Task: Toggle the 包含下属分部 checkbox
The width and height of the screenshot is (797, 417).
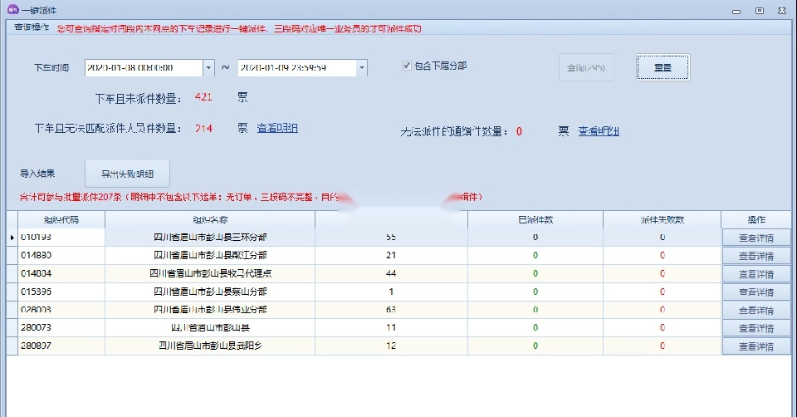Action: (407, 66)
